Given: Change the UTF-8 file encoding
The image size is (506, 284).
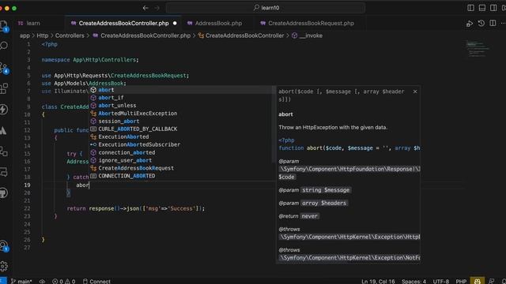Looking at the screenshot, I should [441, 281].
